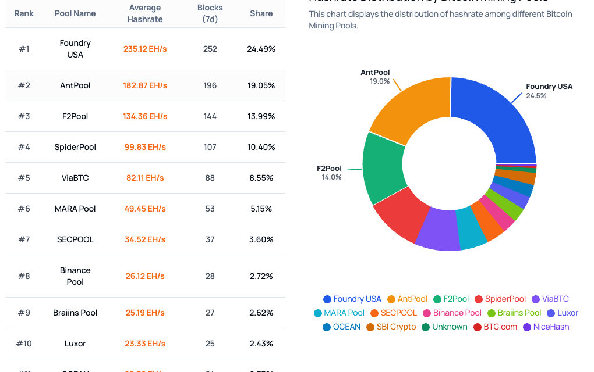Click Braiins Pool legend marker
594x372 pixels.
click(492, 313)
